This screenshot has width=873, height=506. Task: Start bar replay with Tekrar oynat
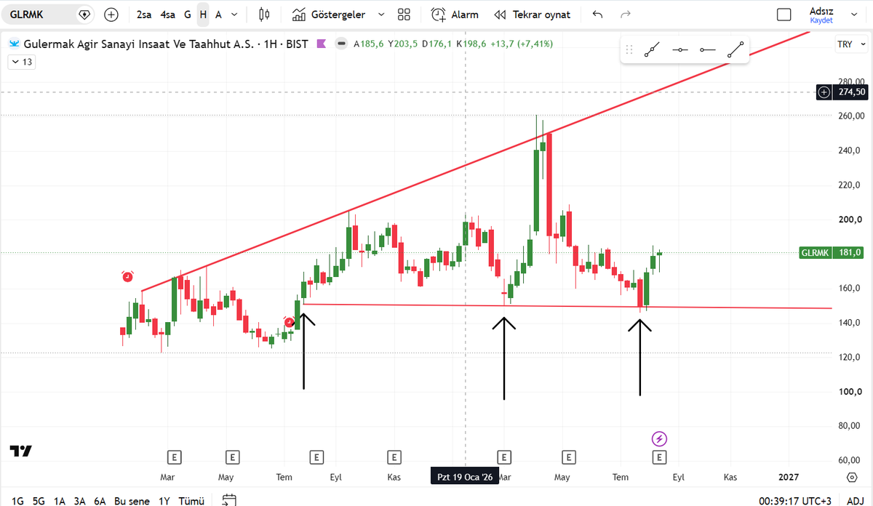(533, 15)
